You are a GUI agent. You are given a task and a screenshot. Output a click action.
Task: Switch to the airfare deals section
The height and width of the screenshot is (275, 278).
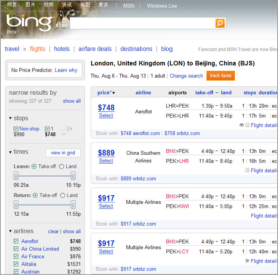[95, 49]
